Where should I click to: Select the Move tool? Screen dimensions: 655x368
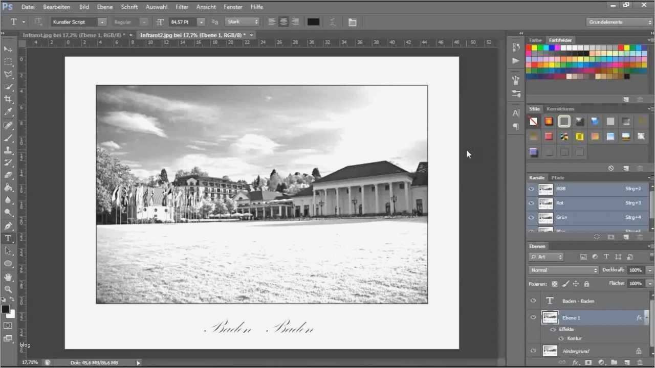point(8,49)
